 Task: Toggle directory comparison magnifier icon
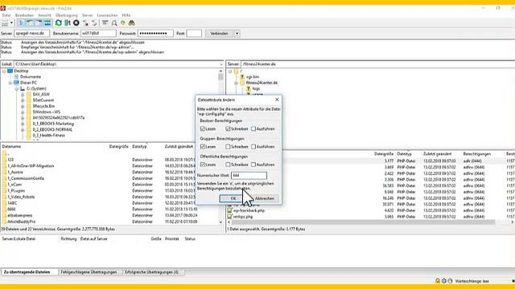coord(114,23)
